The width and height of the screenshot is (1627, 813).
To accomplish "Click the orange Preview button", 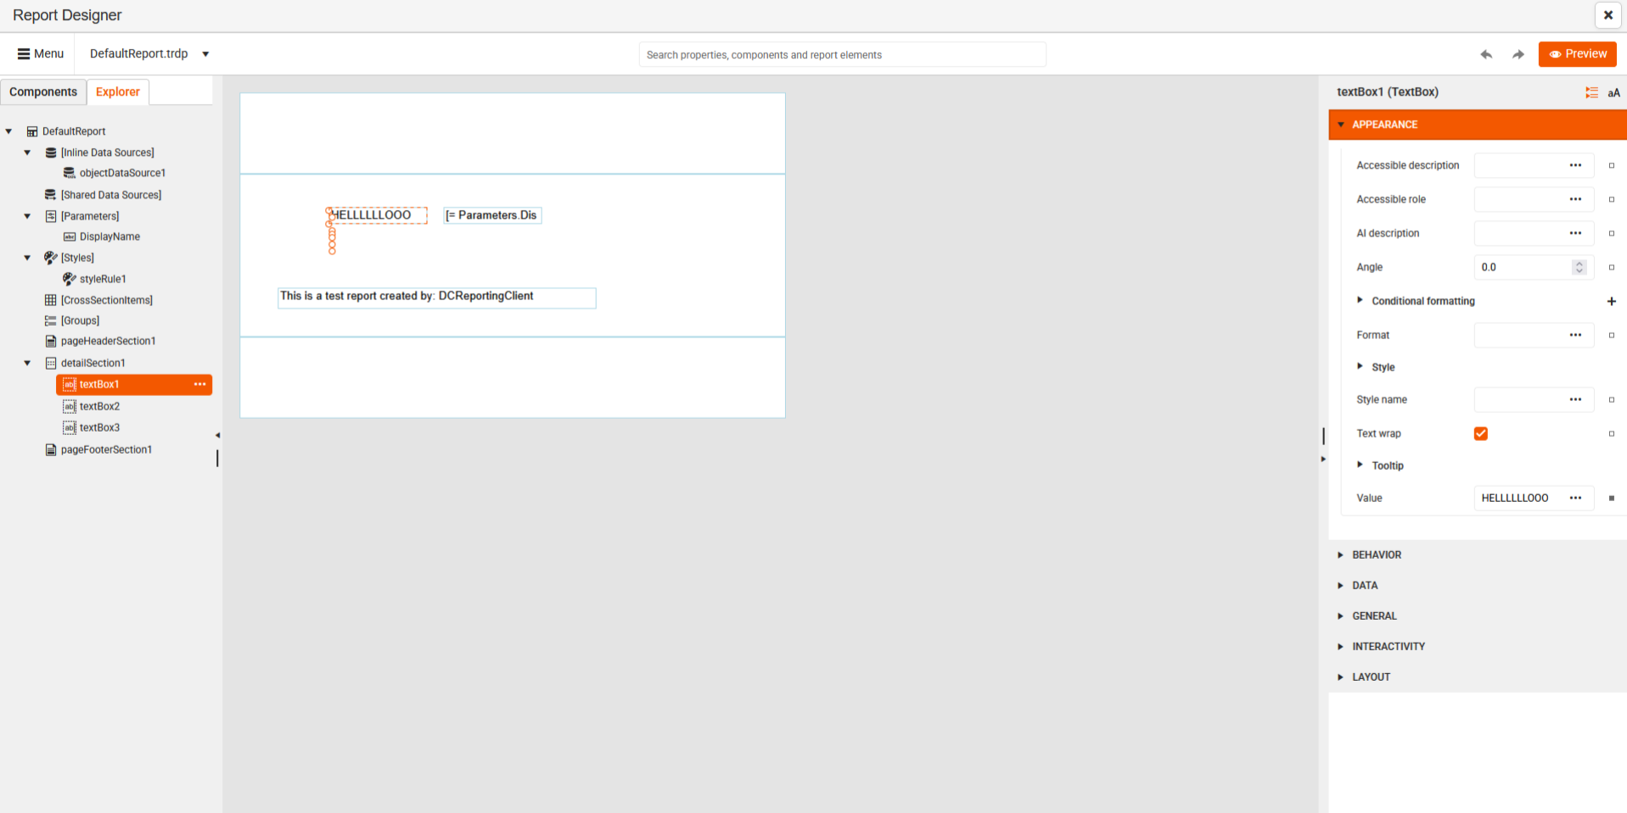I will 1577,53.
